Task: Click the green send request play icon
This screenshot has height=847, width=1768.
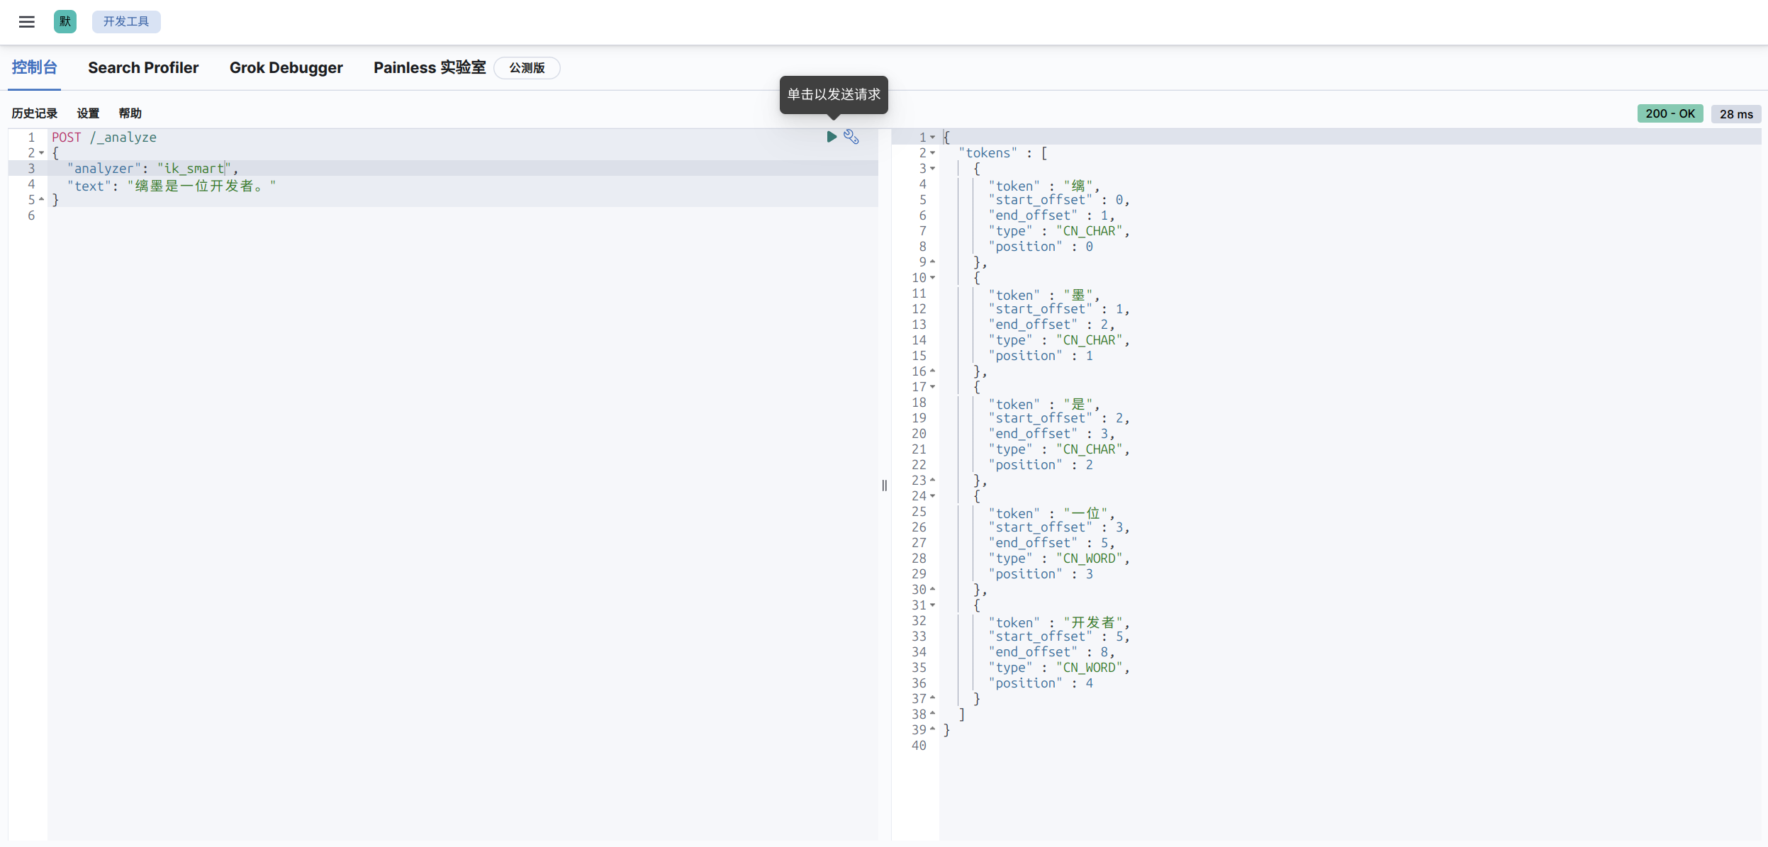Action: point(832,137)
